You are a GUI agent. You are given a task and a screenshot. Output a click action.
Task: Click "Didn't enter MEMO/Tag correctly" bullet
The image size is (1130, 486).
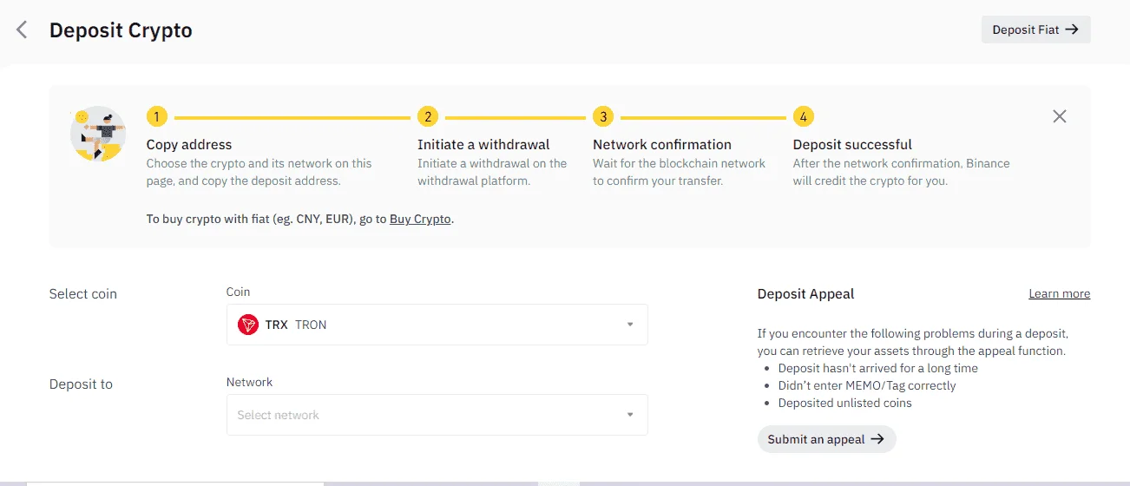coord(867,385)
